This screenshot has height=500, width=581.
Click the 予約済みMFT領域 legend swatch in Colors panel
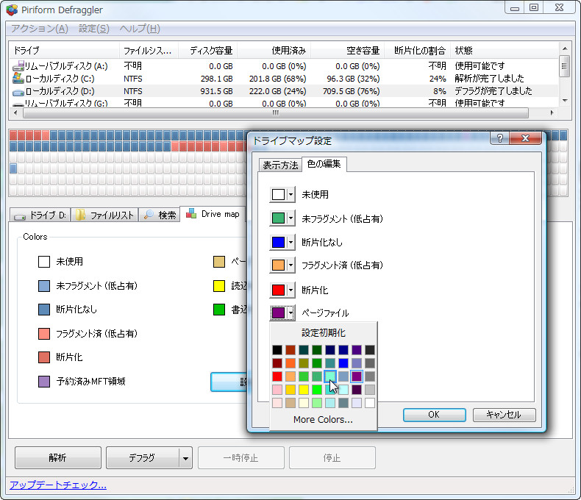click(x=44, y=382)
